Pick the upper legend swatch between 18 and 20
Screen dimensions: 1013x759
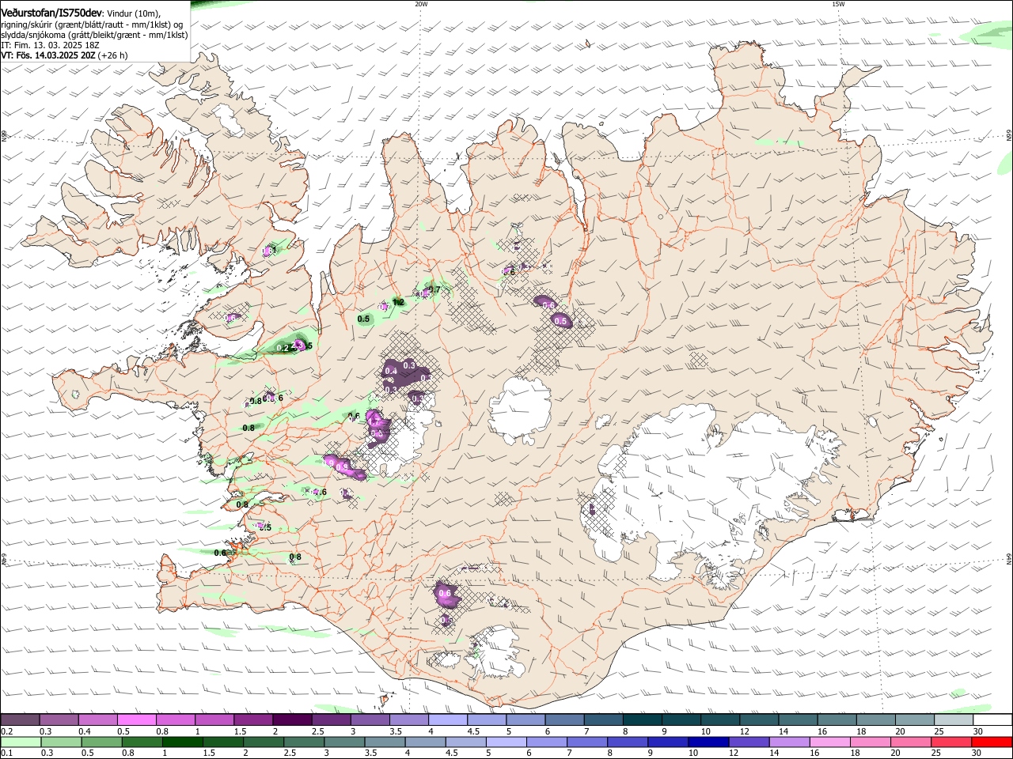tap(876, 720)
